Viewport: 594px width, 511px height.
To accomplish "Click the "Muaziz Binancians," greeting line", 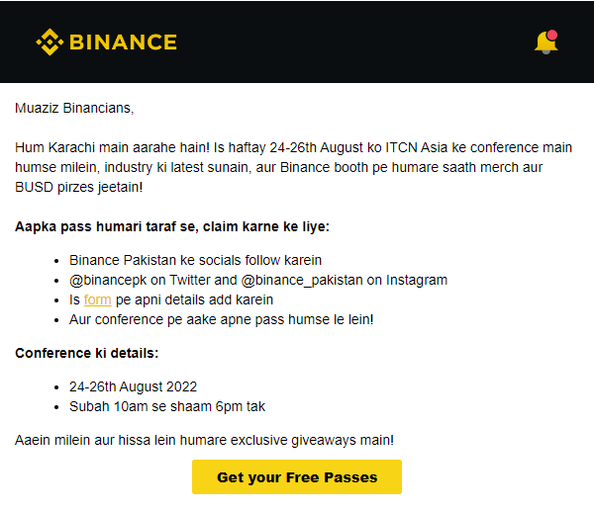I will coord(74,108).
